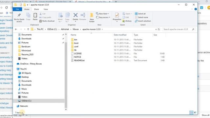This screenshot has width=210, height=118.
Task: Open Bandicam folder in navigation pane
Action: [26, 47]
